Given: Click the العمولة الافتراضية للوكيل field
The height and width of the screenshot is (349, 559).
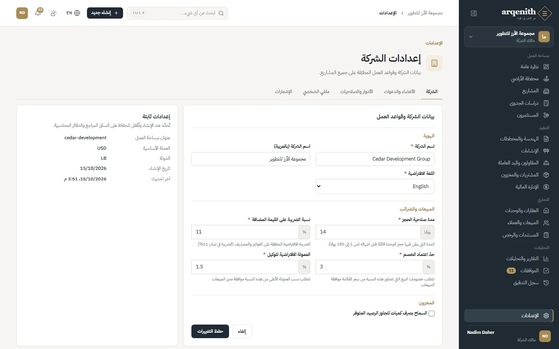Looking at the screenshot, I should click(x=245, y=267).
